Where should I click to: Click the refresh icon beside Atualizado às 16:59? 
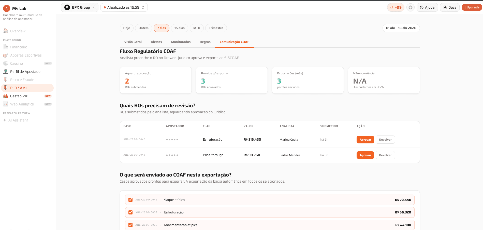point(143,7)
